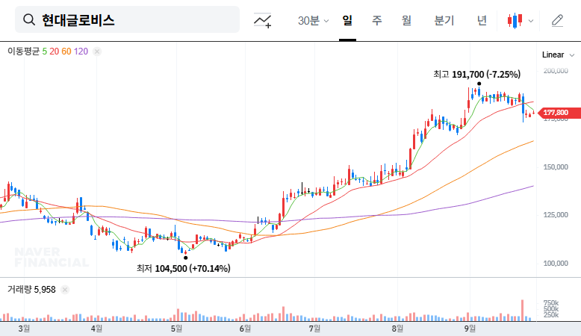Click the 3월 axis label
Viewport: 581px width, 336px height.
click(x=24, y=329)
